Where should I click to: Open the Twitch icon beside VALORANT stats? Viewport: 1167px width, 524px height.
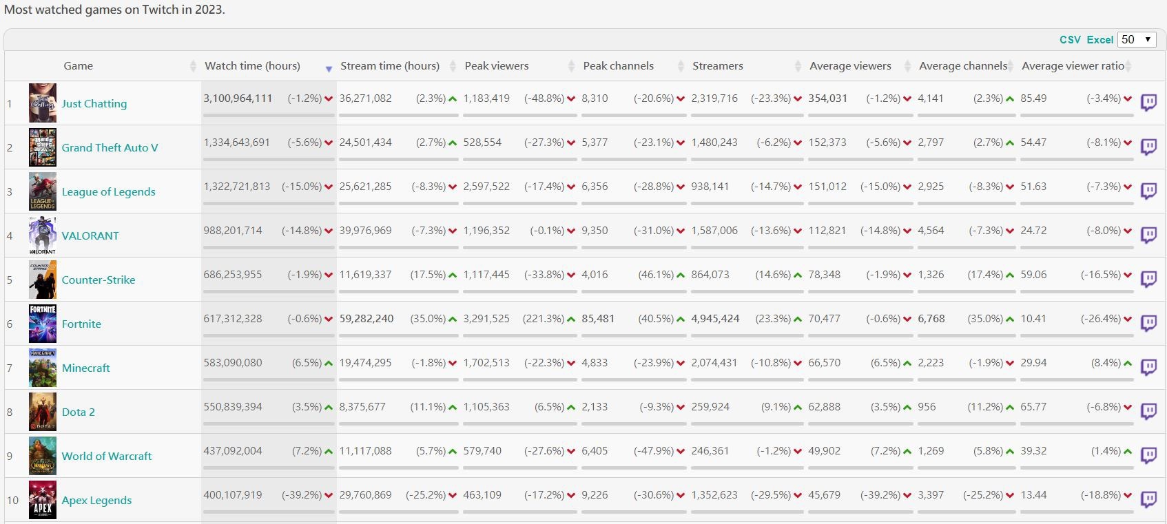[x=1148, y=235]
